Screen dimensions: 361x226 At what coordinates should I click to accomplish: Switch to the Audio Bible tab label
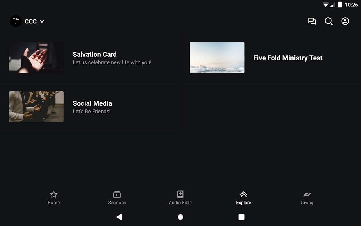tap(180, 203)
